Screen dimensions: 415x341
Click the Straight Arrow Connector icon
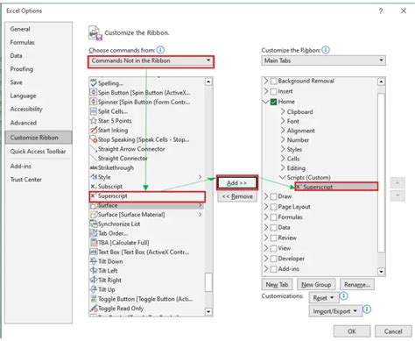pyautogui.click(x=94, y=149)
